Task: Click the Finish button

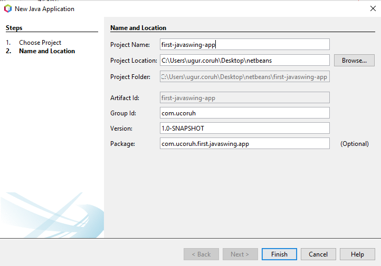Action: tap(279, 254)
